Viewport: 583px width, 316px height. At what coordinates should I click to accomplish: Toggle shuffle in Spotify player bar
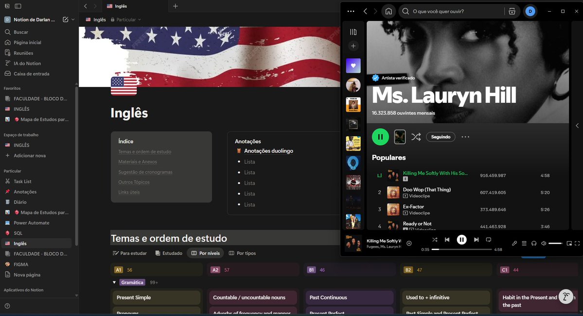(x=435, y=240)
